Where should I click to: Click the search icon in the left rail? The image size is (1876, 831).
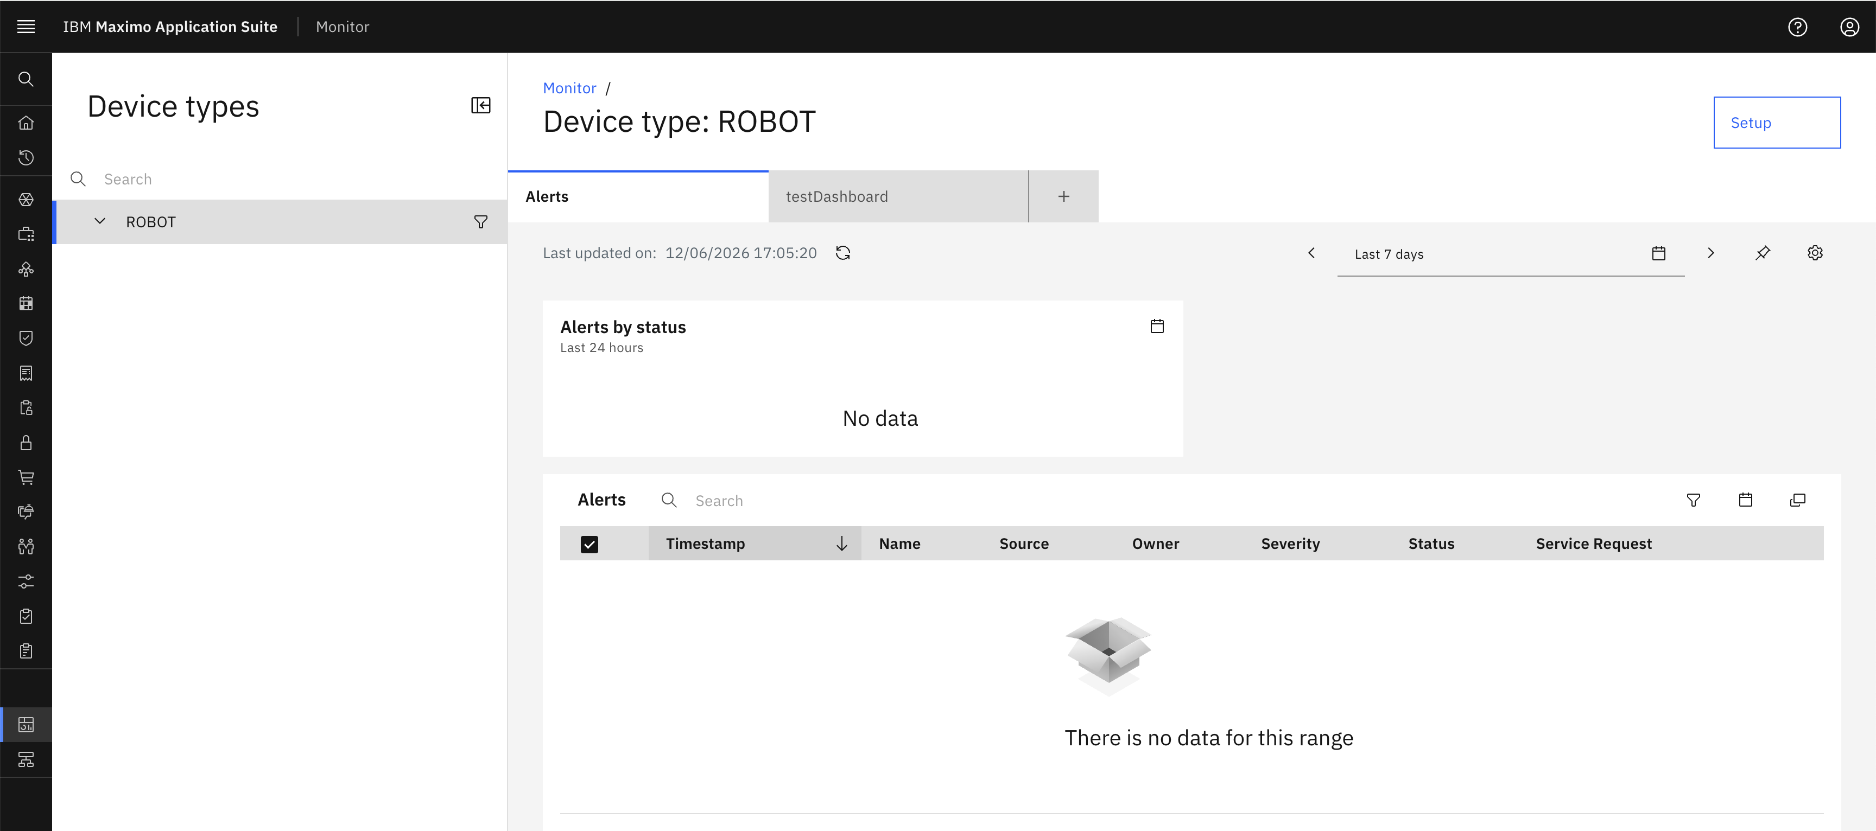tap(26, 79)
